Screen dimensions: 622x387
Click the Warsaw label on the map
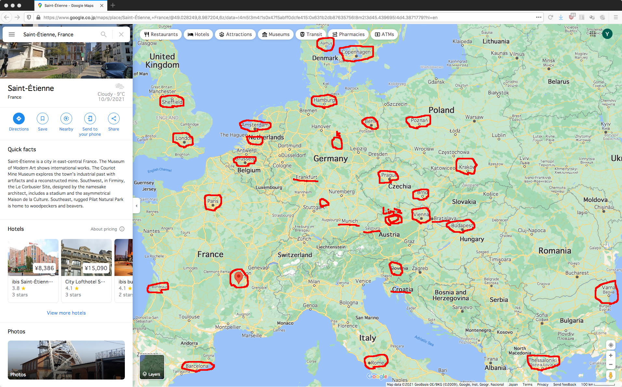click(474, 117)
